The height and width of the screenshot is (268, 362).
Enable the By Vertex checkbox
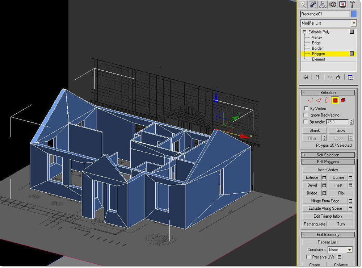click(306, 108)
